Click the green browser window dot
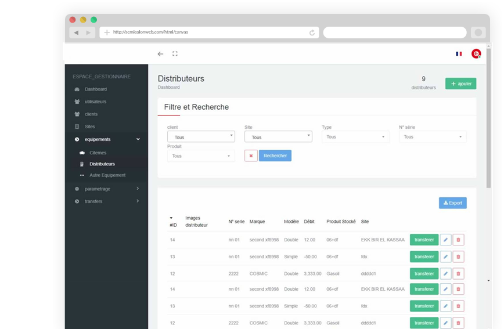This screenshot has width=504, height=329. pos(93,20)
